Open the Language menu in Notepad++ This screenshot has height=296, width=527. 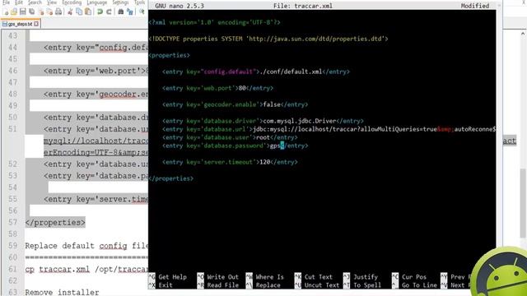[x=97, y=2]
